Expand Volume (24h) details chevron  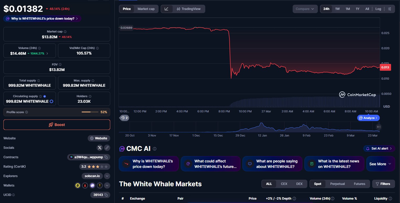coord(47,53)
